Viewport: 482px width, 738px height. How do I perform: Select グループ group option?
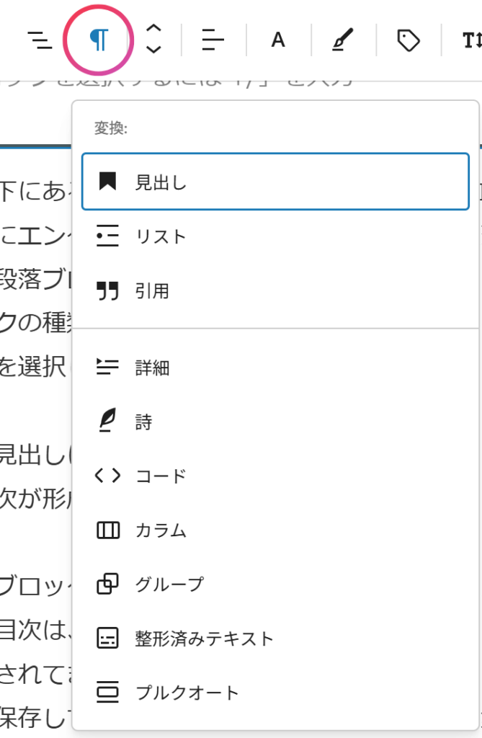coord(169,584)
